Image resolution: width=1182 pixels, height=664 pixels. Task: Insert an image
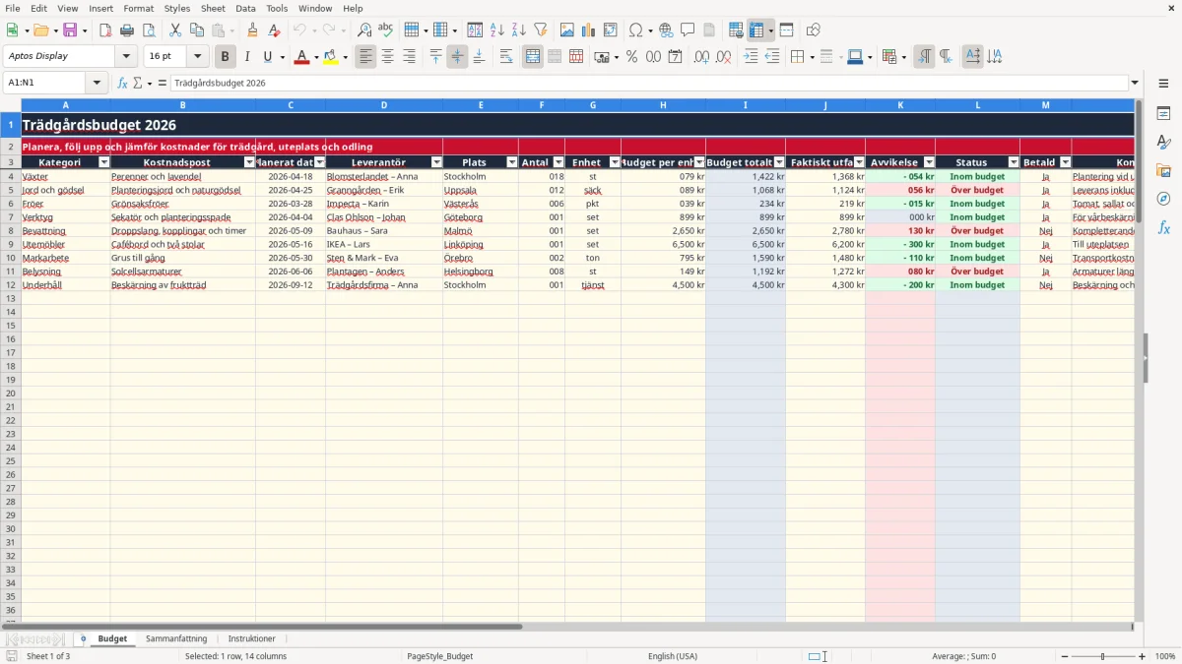point(567,30)
